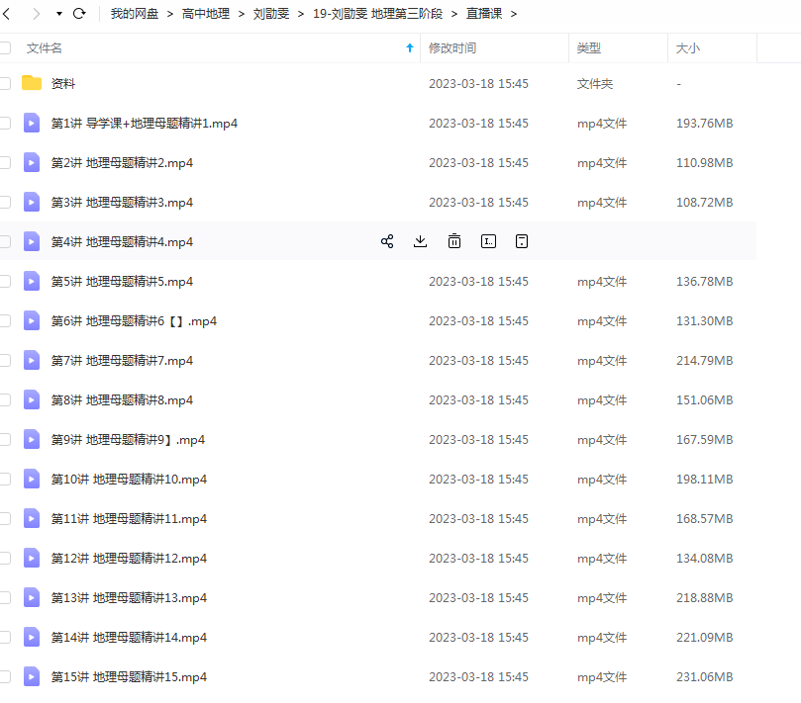Click the share icon on the hovered row

coord(387,241)
